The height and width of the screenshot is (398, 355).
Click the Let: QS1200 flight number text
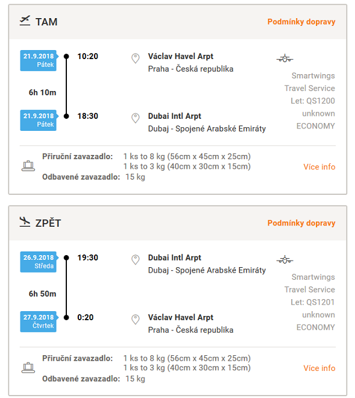pyautogui.click(x=313, y=101)
